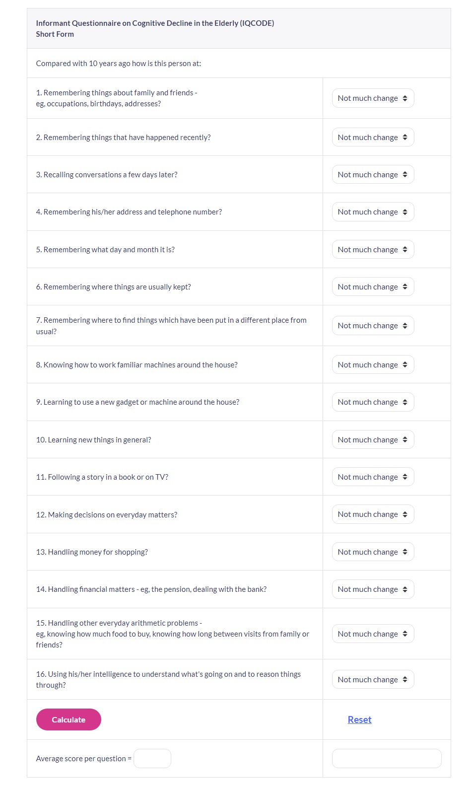Click the average score per question field
This screenshot has width=472, height=789.
[x=152, y=759]
